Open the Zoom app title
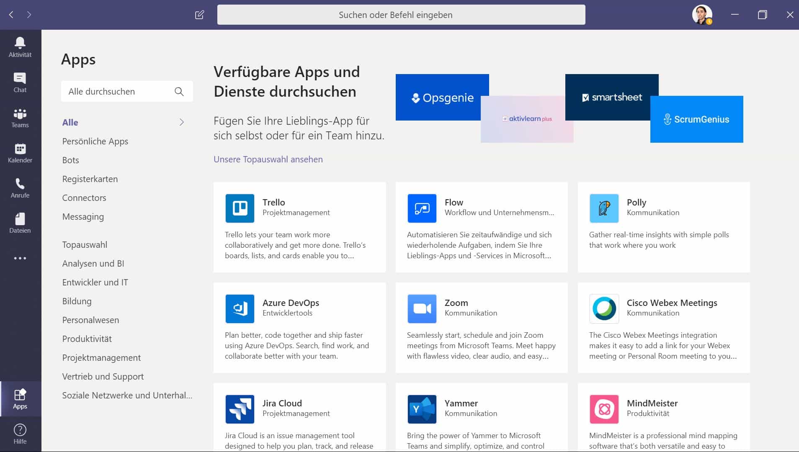Viewport: 799px width, 452px height. coord(456,303)
